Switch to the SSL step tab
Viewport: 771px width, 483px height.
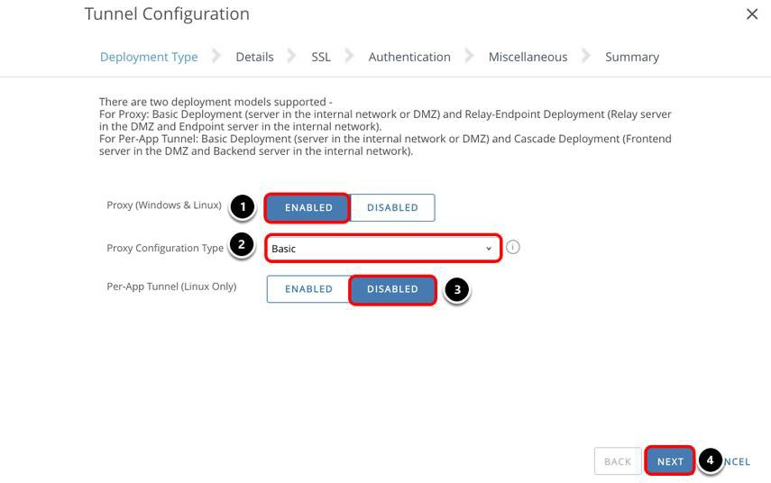click(x=321, y=57)
